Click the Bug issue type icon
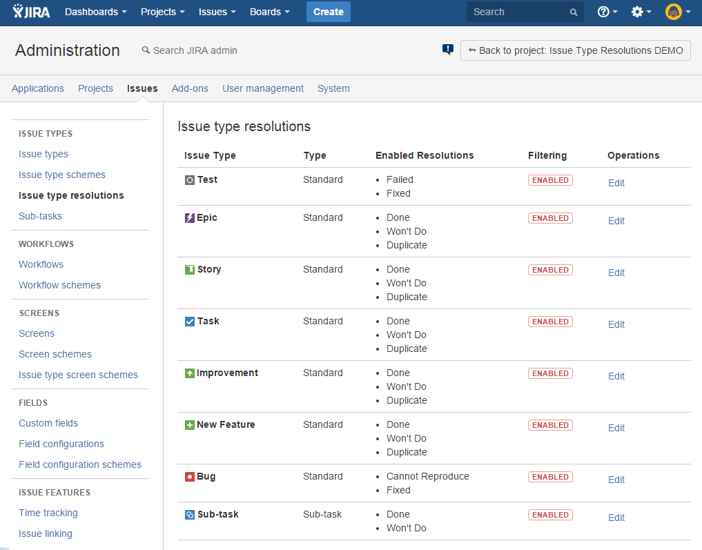 coord(190,477)
